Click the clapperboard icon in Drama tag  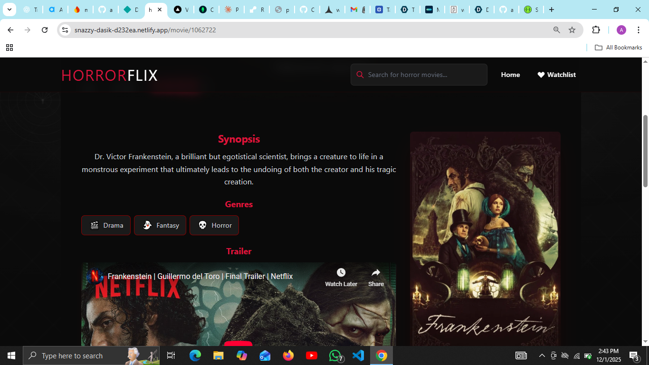click(x=95, y=225)
